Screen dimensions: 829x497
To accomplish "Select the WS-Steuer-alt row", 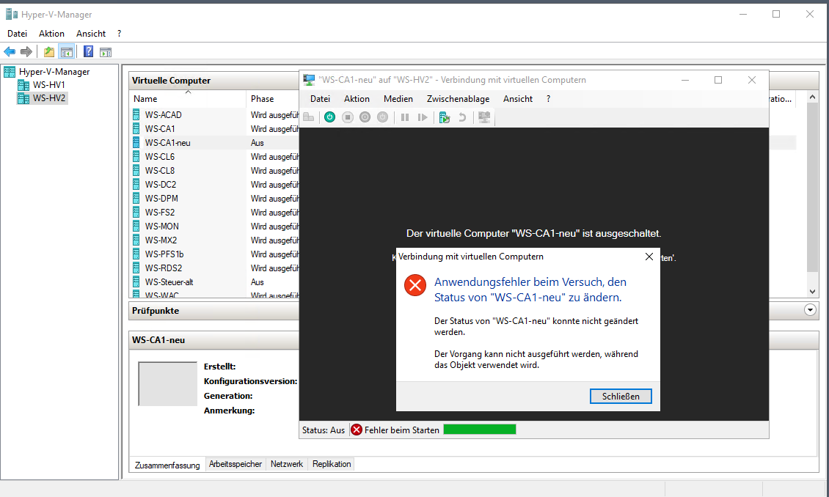I will point(215,282).
